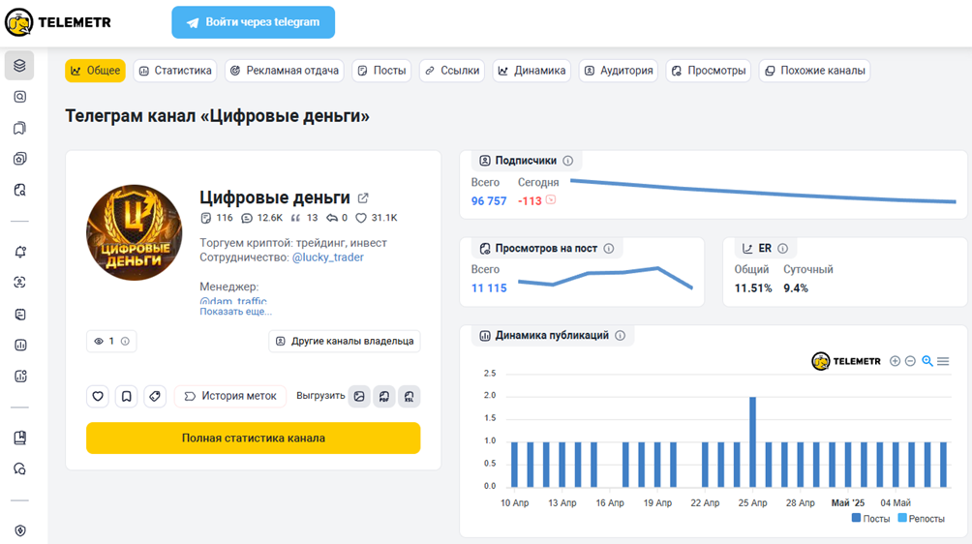Image resolution: width=972 pixels, height=544 pixels.
Task: Zoom out on the publications chart
Action: (x=910, y=361)
